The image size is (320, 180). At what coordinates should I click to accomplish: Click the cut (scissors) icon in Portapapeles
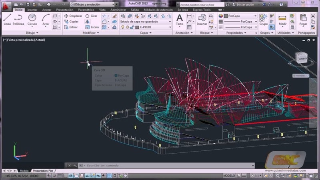[x=313, y=16]
